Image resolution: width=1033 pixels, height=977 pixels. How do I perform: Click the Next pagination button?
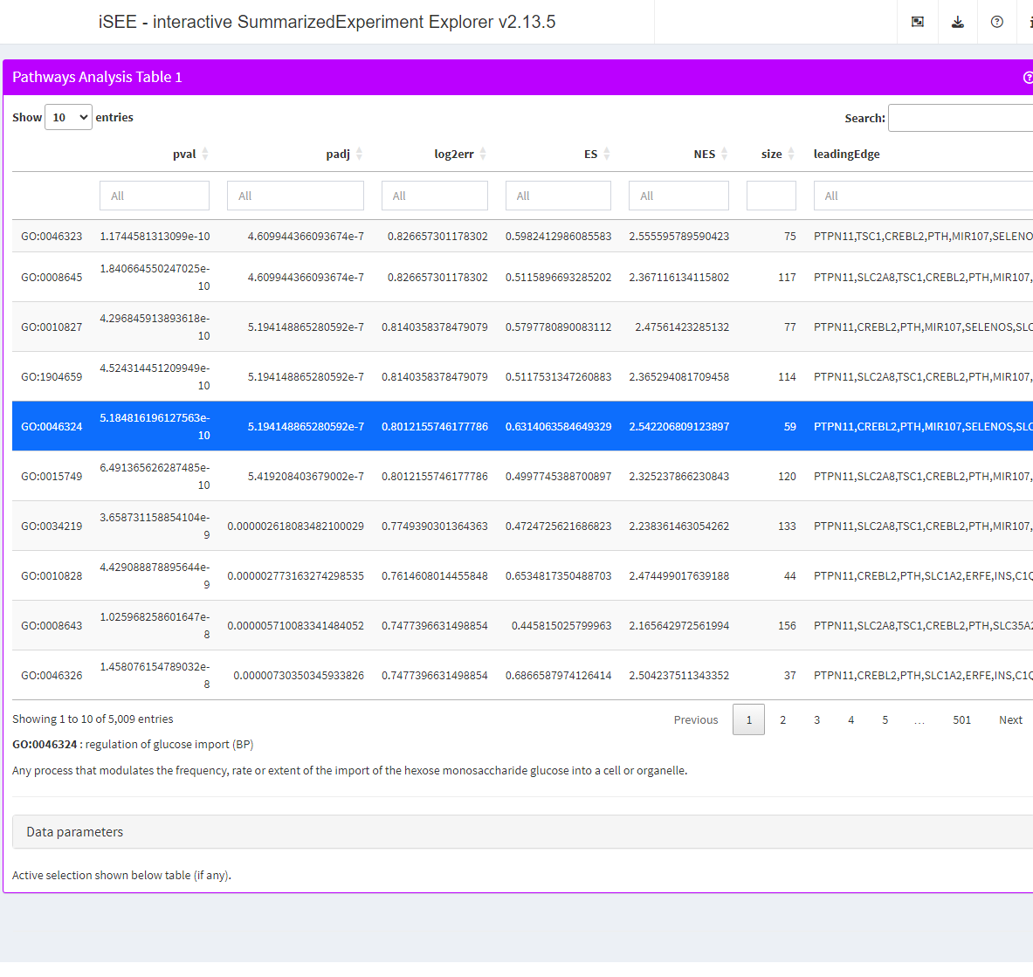1010,719
